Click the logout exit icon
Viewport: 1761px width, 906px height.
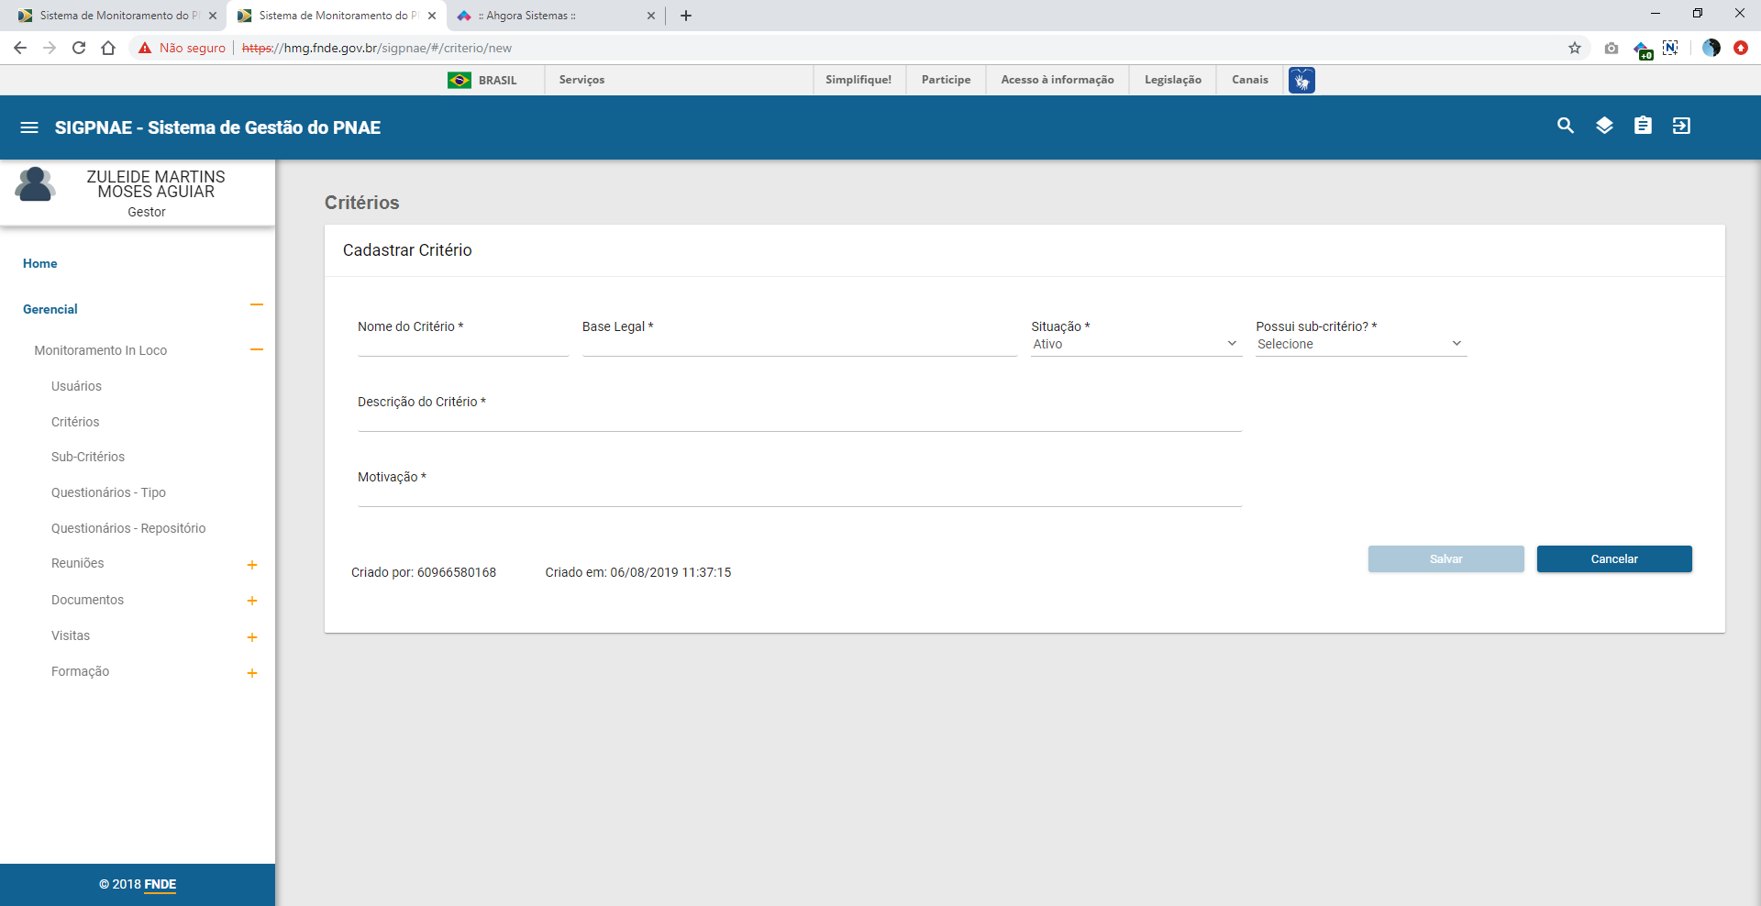pos(1680,127)
